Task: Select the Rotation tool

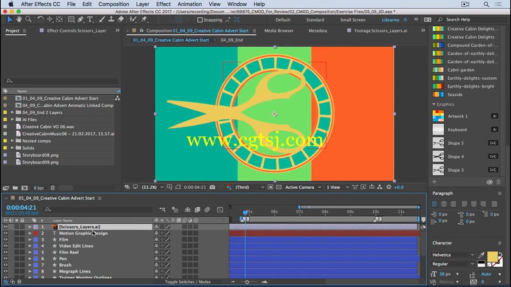Action: pyautogui.click(x=40, y=20)
